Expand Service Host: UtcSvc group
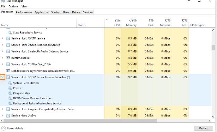 coord(2,115)
